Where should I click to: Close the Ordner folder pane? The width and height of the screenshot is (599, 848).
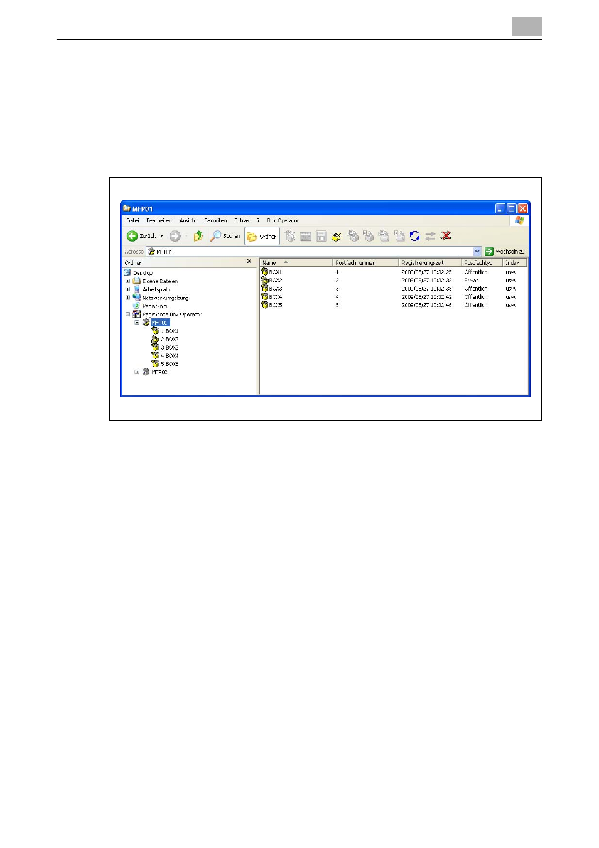tap(249, 262)
